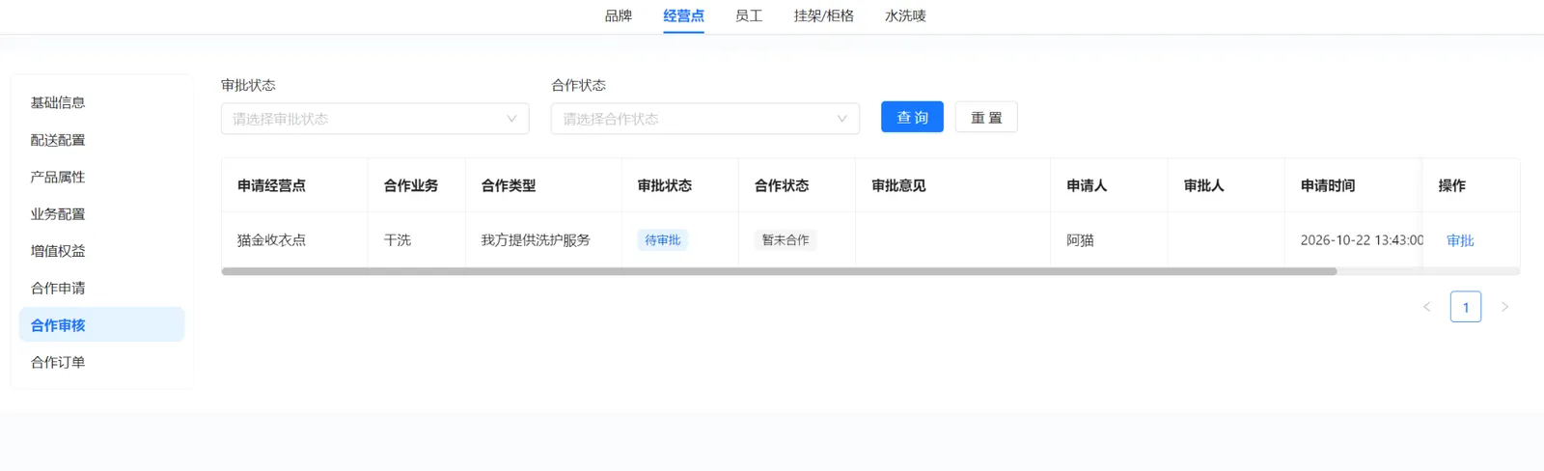Open the 挂架/柜格 tab

point(823,16)
